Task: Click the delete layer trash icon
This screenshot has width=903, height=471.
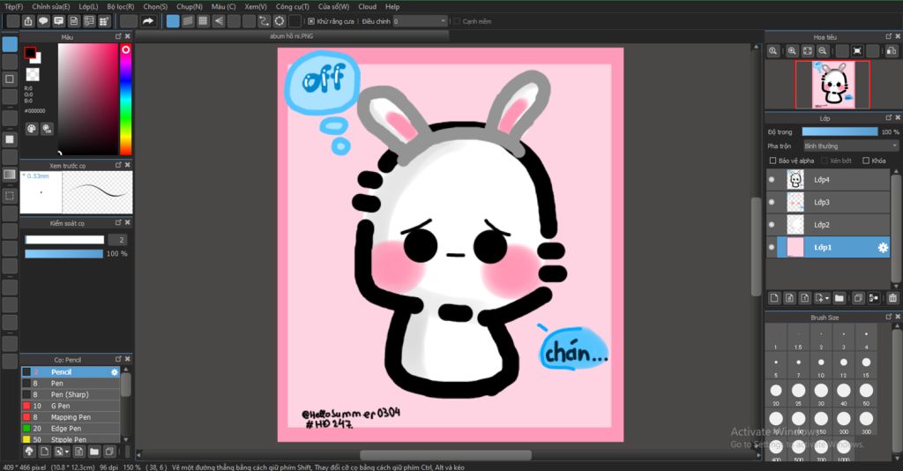Action: pyautogui.click(x=892, y=298)
